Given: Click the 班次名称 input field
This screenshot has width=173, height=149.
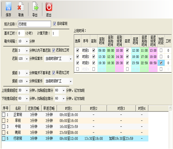Looking at the screenshot, I should pos(35,24).
